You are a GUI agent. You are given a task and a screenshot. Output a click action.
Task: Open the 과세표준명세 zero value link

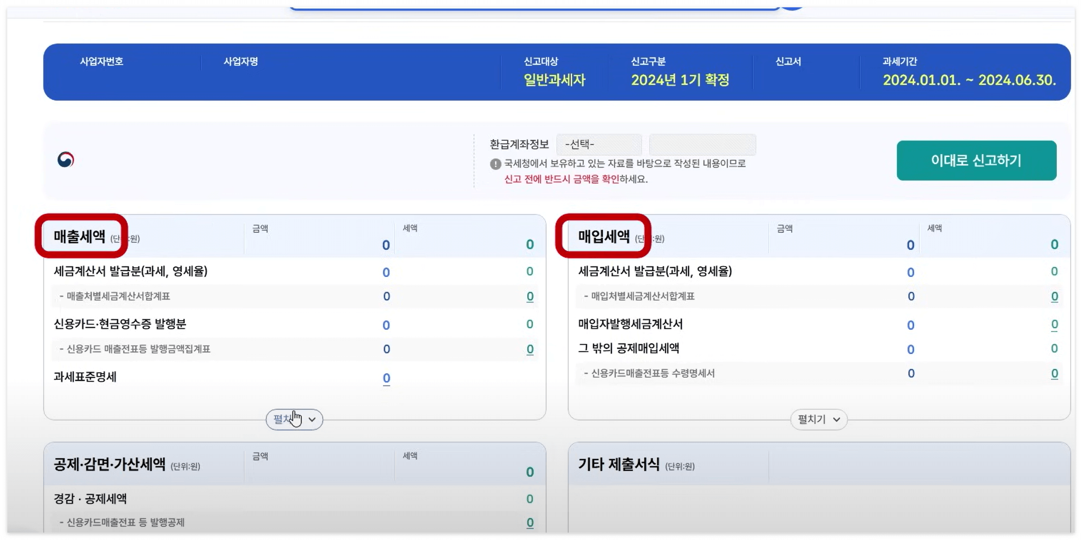[x=385, y=378]
